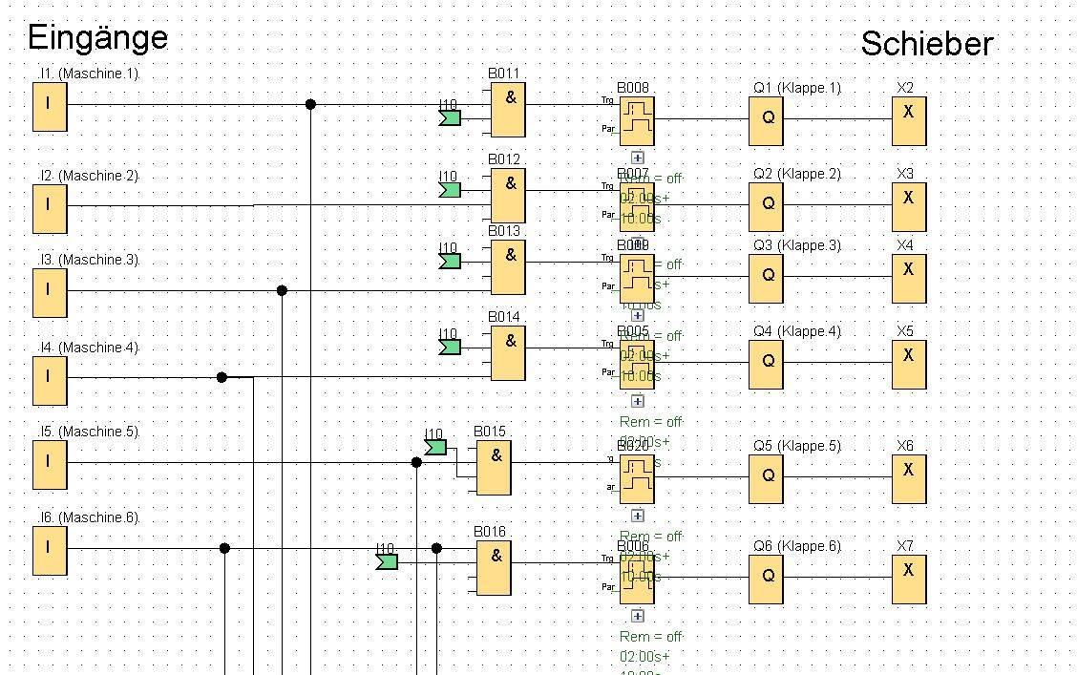Open the plus expander below timer B006

[638, 616]
